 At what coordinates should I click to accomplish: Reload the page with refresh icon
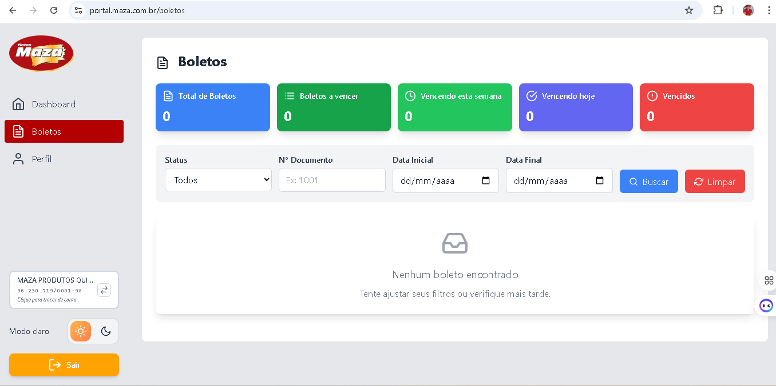(54, 10)
